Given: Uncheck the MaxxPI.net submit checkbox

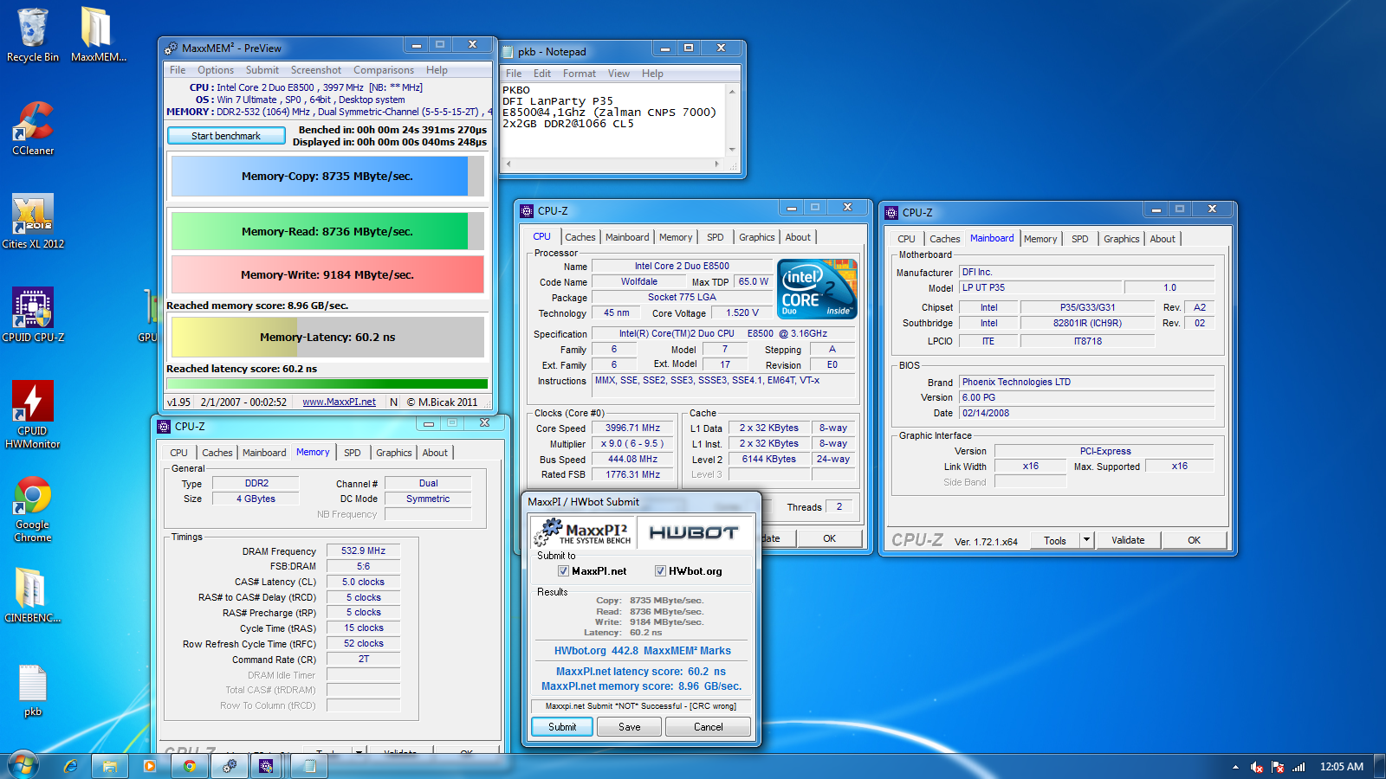Looking at the screenshot, I should pos(563,571).
